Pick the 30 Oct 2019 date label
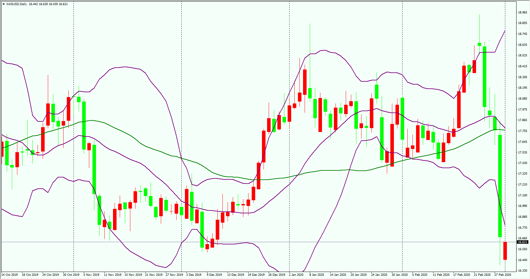530x279 pixels. (71, 275)
